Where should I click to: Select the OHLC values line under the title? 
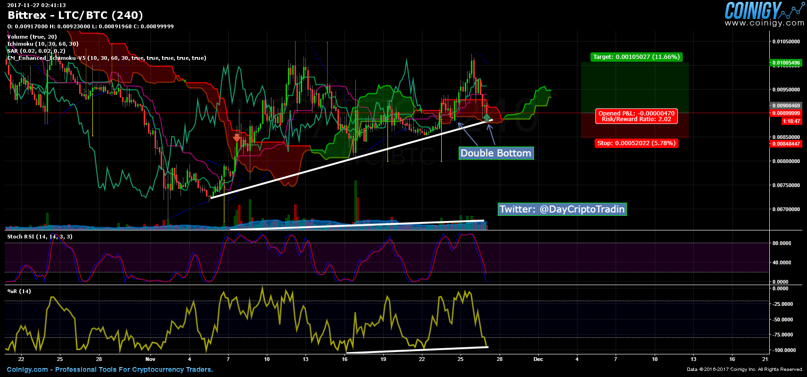[x=91, y=26]
